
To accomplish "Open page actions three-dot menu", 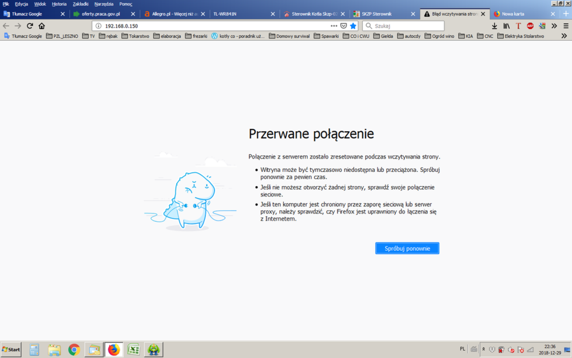I will tap(334, 26).
